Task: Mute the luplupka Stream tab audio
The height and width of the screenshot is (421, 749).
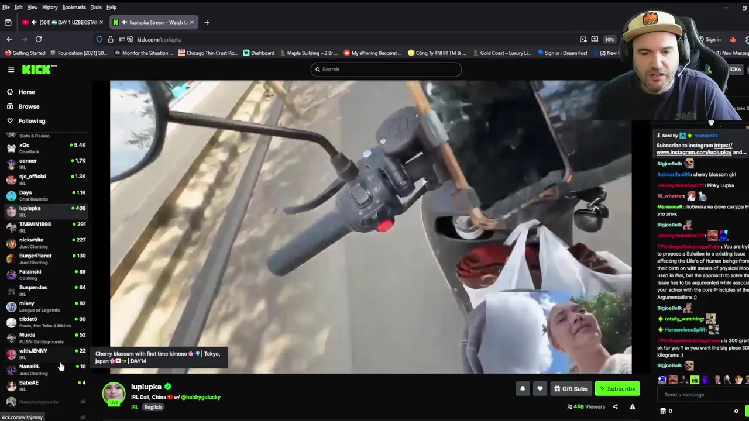Action: [125, 22]
